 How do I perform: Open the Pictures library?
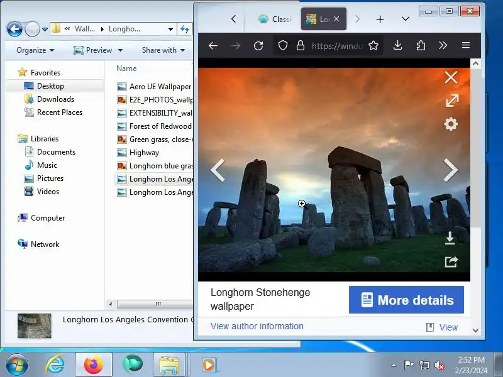point(50,178)
